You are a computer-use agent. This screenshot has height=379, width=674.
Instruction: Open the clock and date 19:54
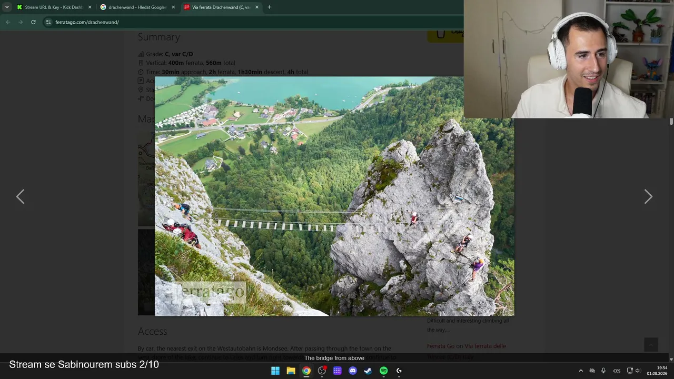[x=657, y=371]
